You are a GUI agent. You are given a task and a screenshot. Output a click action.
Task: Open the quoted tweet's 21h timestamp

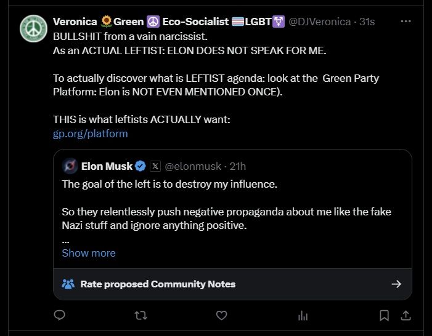coord(237,166)
